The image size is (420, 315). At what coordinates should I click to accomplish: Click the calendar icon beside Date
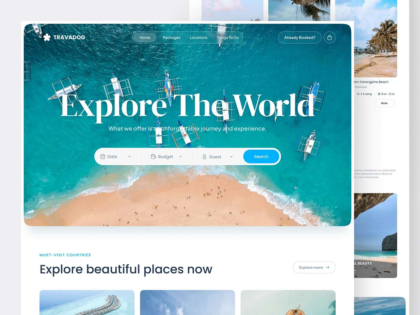pyautogui.click(x=103, y=157)
